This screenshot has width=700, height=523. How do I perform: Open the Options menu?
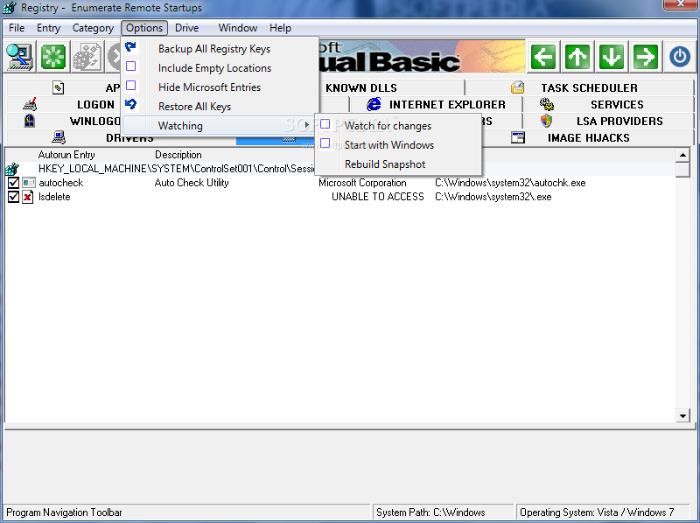coord(144,28)
